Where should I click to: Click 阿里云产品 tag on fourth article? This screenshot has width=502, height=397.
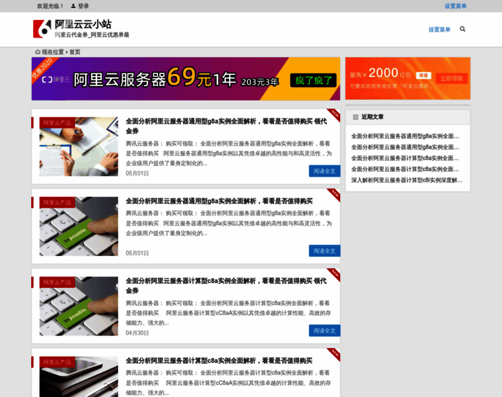pos(57,363)
